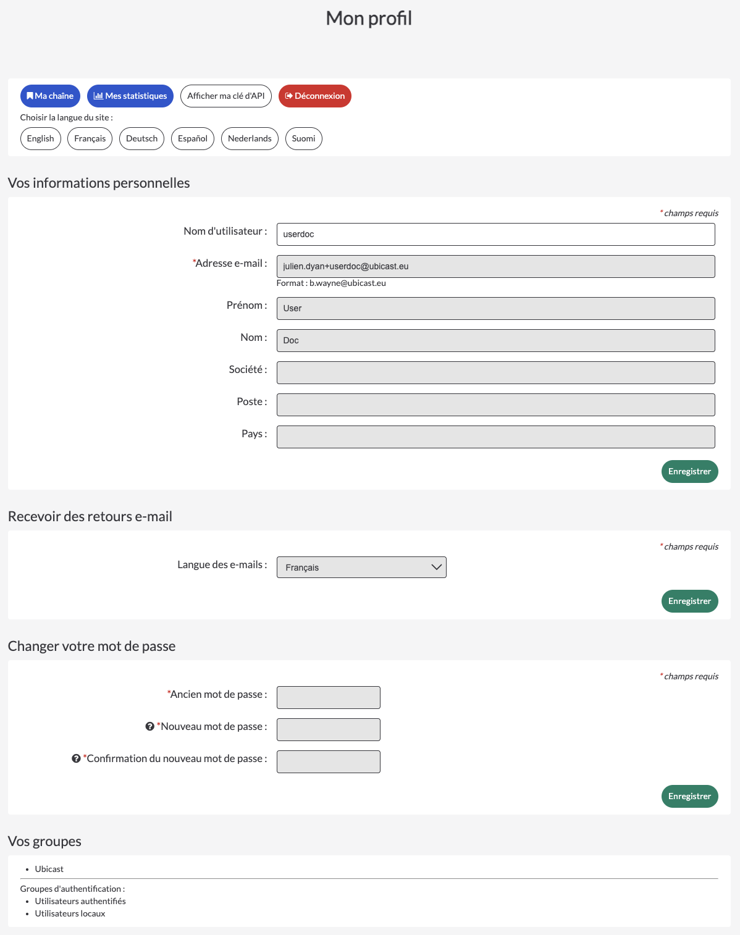This screenshot has width=740, height=935.
Task: Focus the Nom d'utilisateur field
Action: click(x=496, y=234)
